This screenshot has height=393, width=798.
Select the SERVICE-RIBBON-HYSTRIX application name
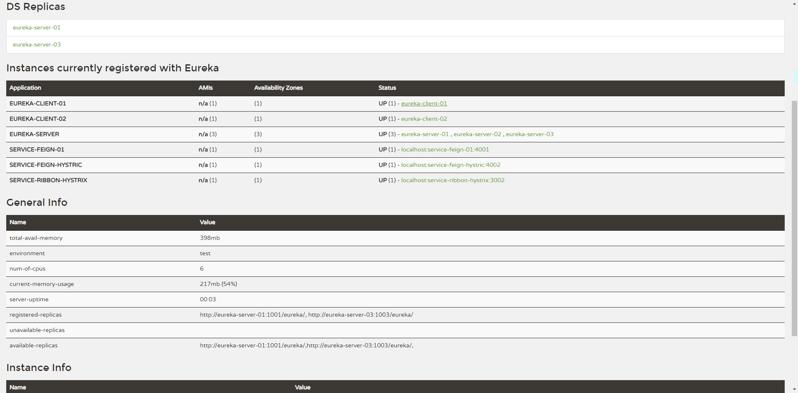point(48,180)
